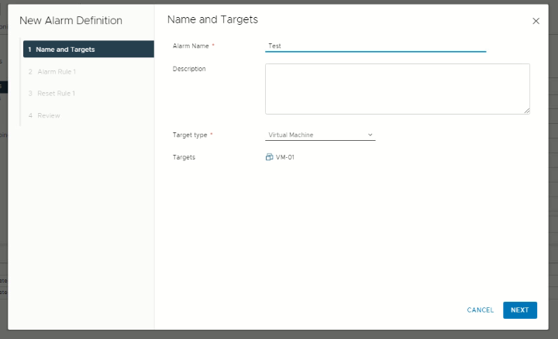
Task: Go to step 3 Reset Rule 1
Action: (52, 94)
